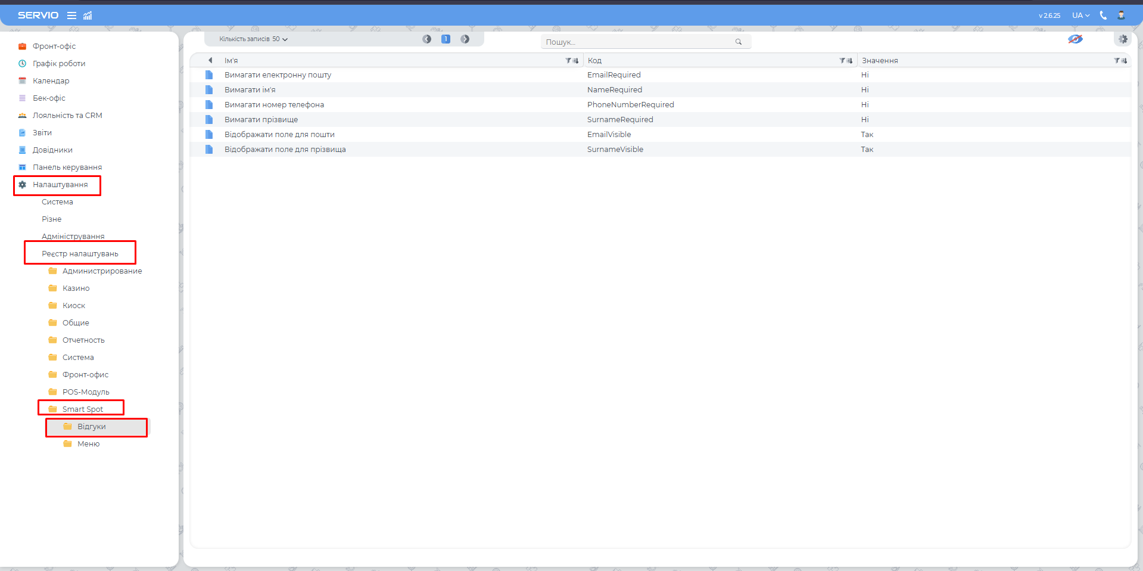Viewport: 1143px width, 571px height.
Task: Click page number 1 button
Action: pyautogui.click(x=446, y=39)
